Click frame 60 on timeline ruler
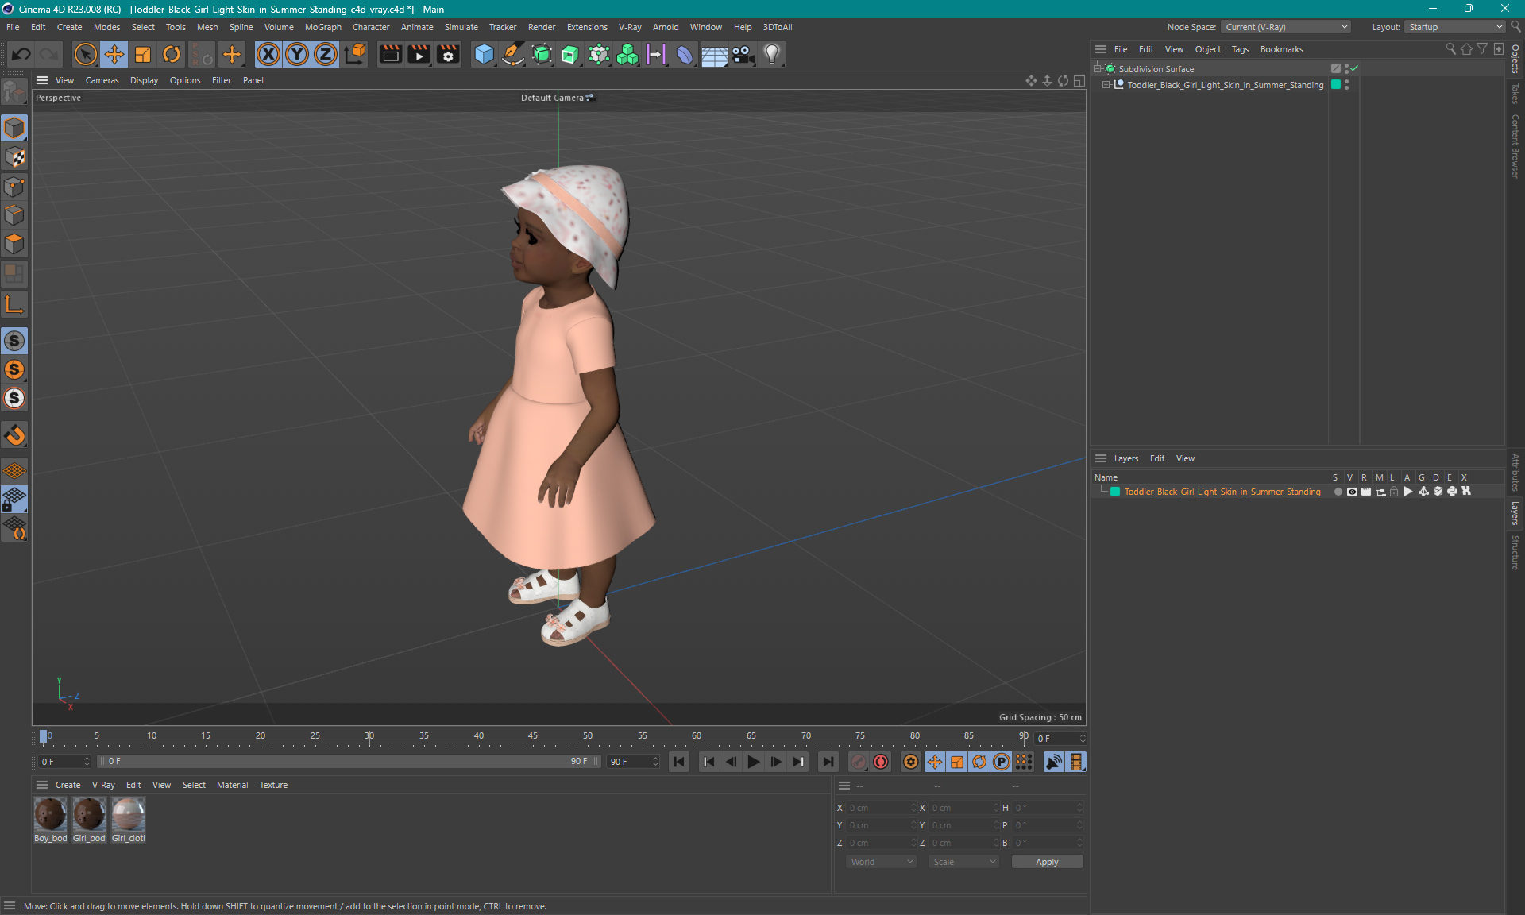Viewport: 1525px width, 915px height. point(697,736)
